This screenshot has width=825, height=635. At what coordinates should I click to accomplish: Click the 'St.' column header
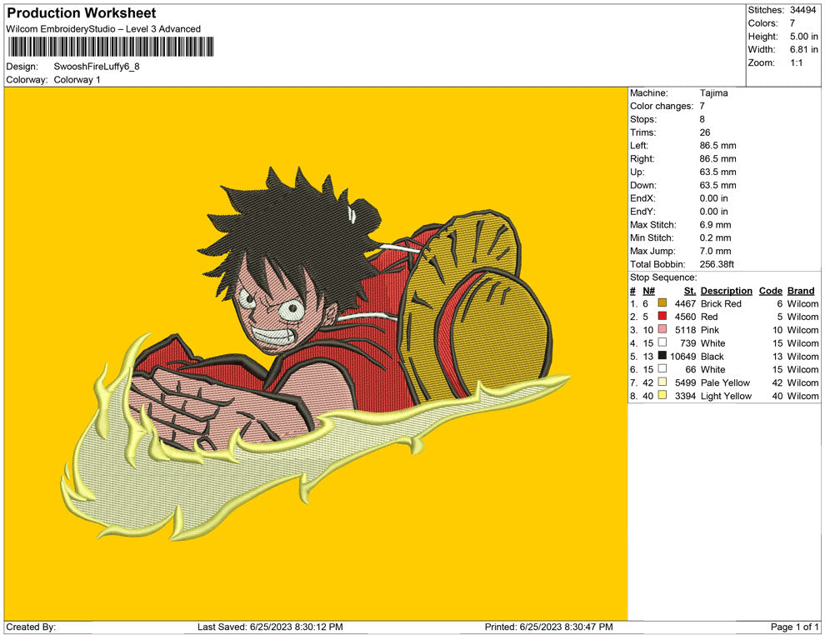click(690, 290)
